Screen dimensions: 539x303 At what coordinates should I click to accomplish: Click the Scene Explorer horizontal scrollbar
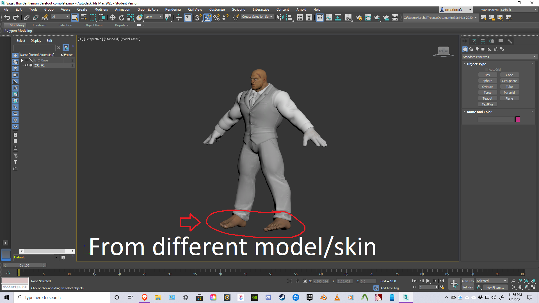click(47, 251)
